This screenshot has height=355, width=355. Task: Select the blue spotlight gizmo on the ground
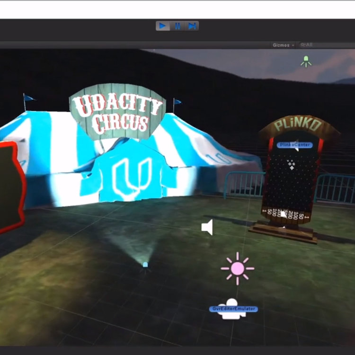(x=145, y=265)
